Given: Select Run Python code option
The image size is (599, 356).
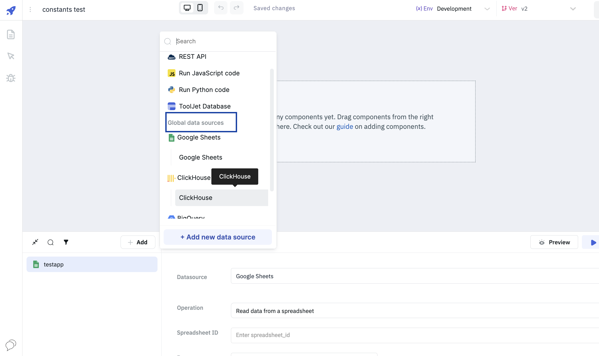Looking at the screenshot, I should click(x=204, y=90).
